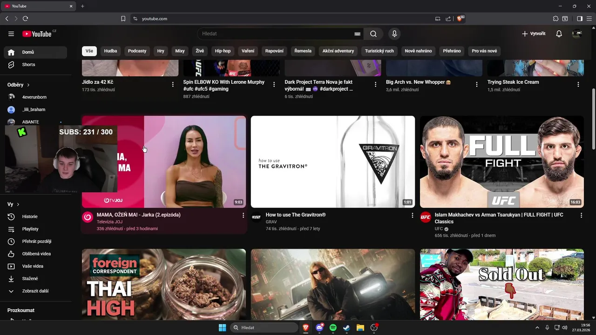Open Steam from the taskbar
The width and height of the screenshot is (596, 335).
[x=346, y=328]
